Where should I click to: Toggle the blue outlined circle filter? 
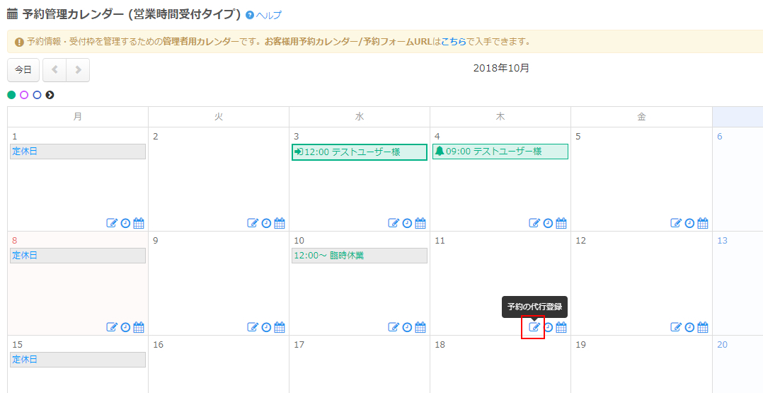coord(37,95)
